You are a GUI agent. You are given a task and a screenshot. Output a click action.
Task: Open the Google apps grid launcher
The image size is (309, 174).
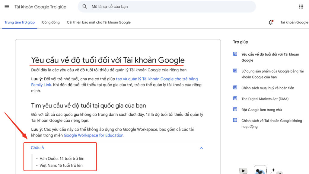coord(301,6)
